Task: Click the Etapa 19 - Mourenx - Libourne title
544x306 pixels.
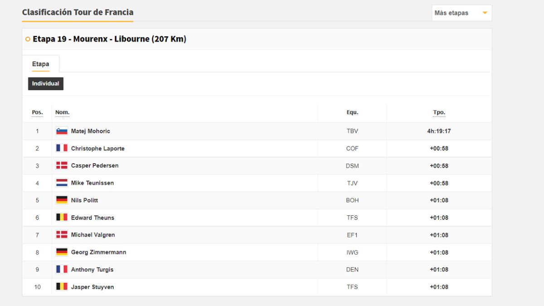Action: coord(109,39)
